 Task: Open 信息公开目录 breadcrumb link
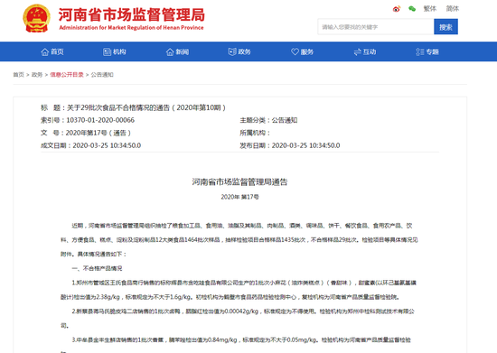coord(67,75)
